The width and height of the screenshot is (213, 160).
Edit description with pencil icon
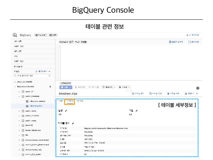(66, 111)
